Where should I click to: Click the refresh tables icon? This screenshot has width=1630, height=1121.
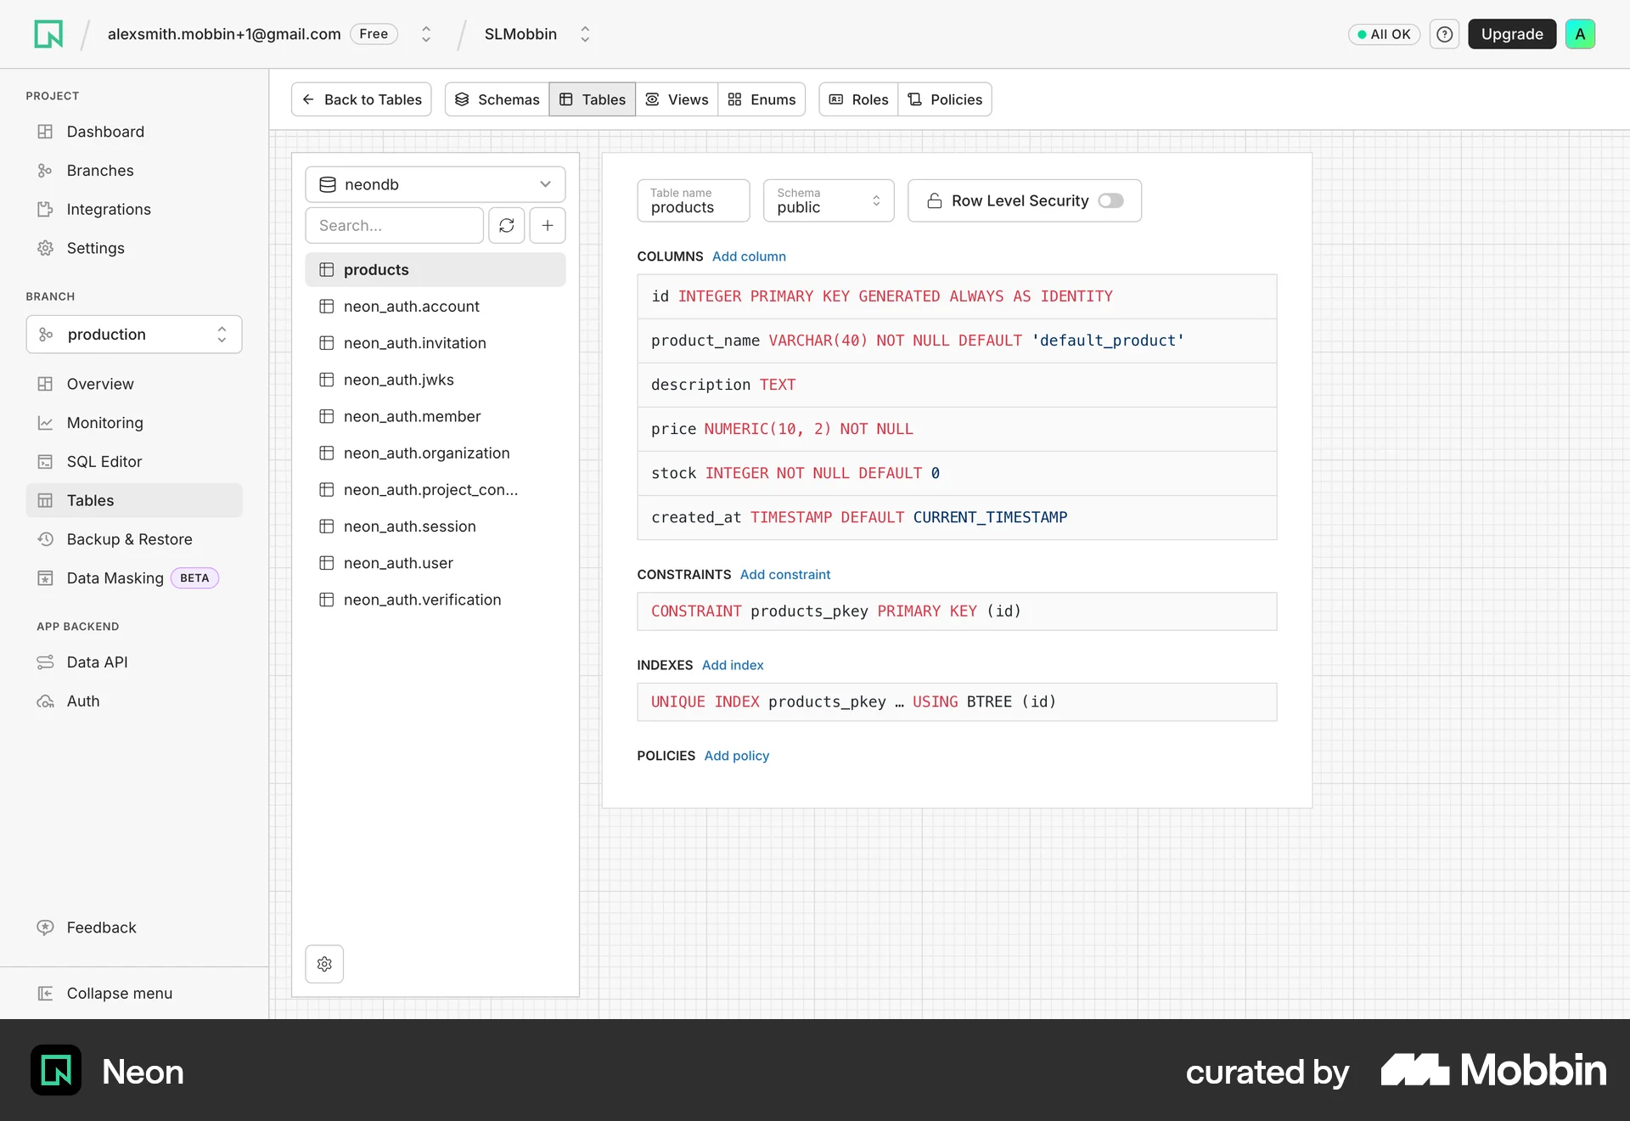pos(507,225)
